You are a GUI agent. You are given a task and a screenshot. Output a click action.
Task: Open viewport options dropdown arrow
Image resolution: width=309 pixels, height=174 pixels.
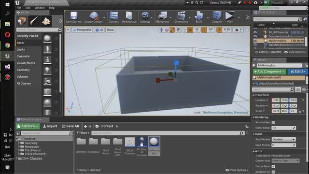(x=68, y=30)
